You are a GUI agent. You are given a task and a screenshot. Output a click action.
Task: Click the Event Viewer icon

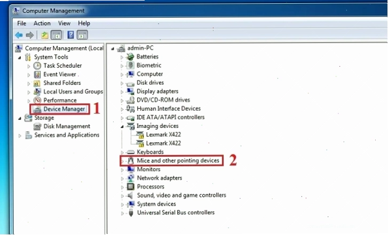tap(37, 75)
